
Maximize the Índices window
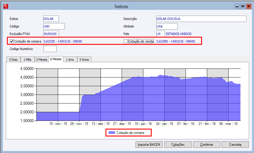[243, 6]
